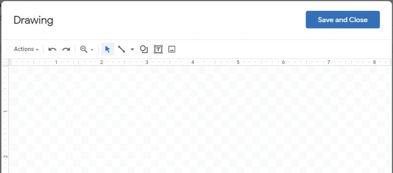The height and width of the screenshot is (173, 393).
Task: Click the Insert Image icon
Action: pyautogui.click(x=172, y=49)
